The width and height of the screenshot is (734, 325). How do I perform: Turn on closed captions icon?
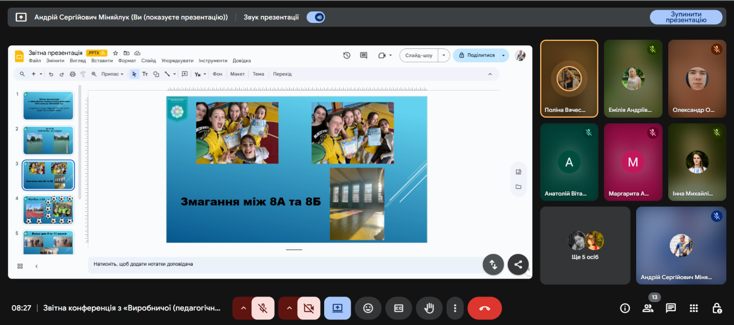pos(398,308)
